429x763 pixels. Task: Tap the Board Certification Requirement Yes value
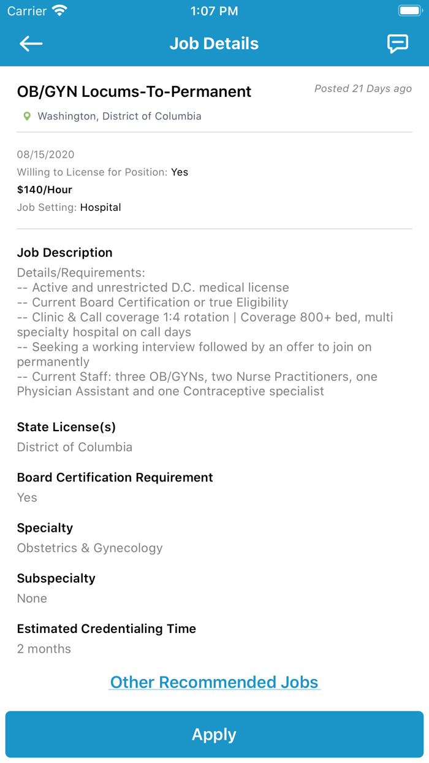(27, 497)
